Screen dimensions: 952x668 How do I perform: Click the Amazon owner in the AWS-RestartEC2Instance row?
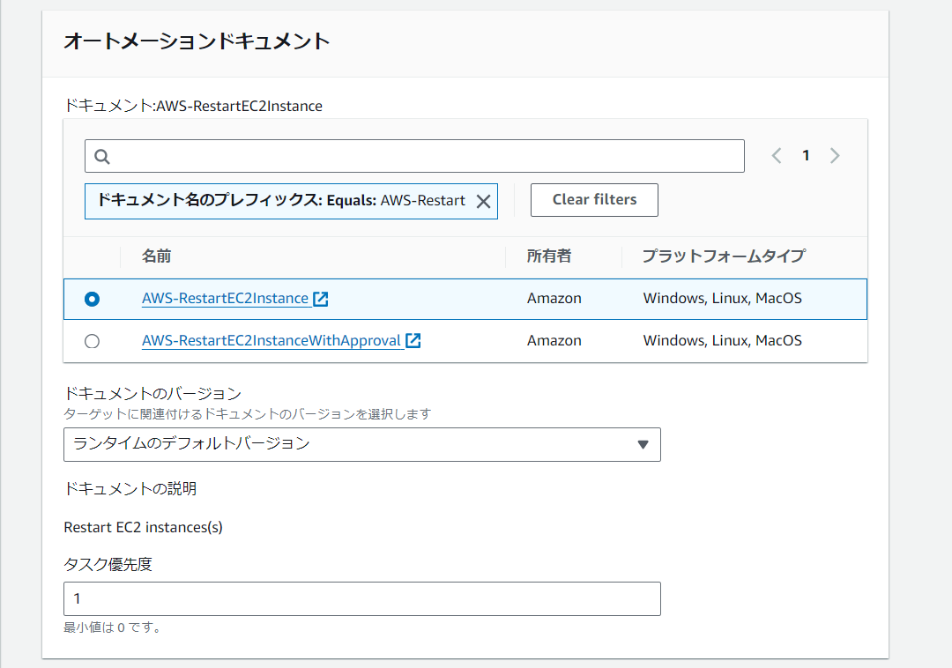tap(554, 299)
